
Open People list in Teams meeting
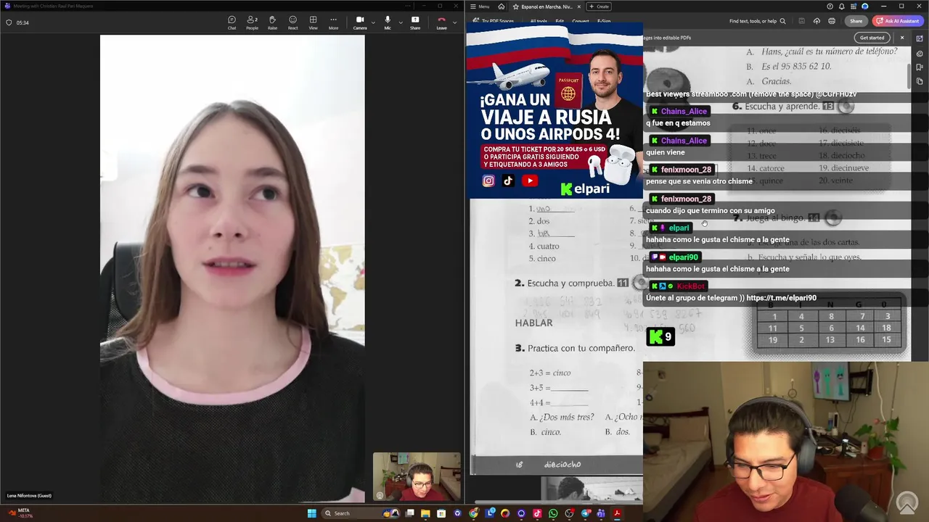tap(252, 22)
